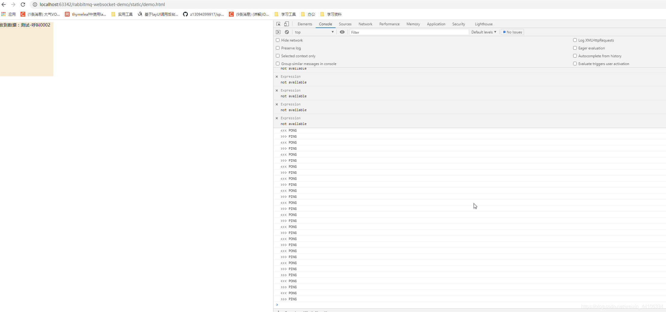Image resolution: width=666 pixels, height=312 pixels.
Task: Open the site information icon in address bar
Action: (x=35, y=5)
